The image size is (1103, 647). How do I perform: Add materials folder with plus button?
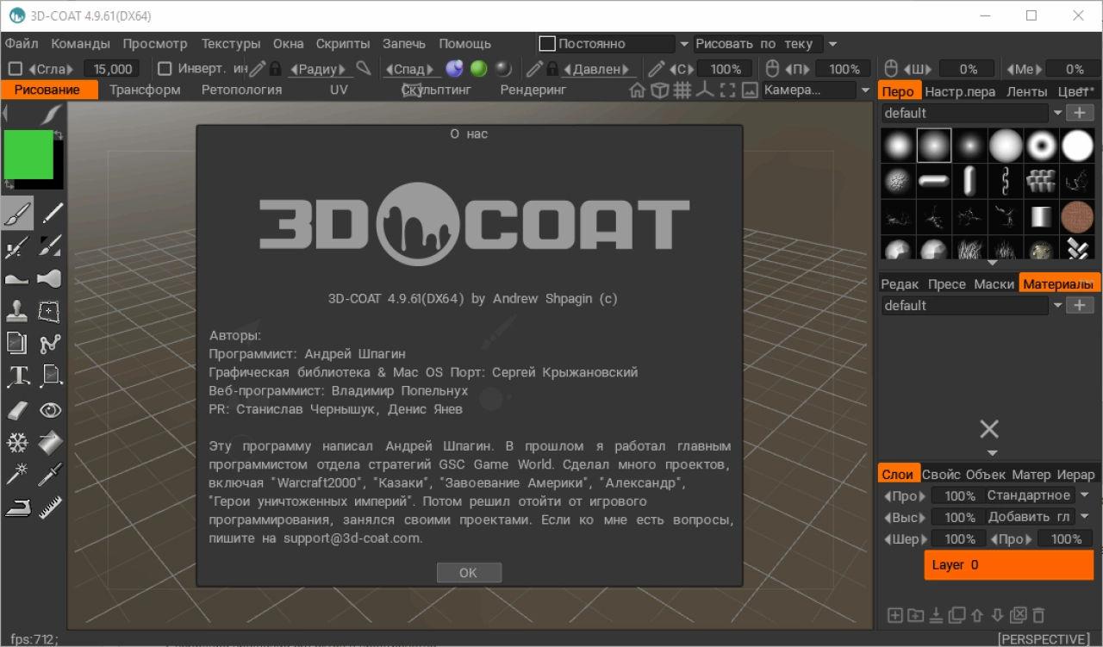(x=1080, y=305)
